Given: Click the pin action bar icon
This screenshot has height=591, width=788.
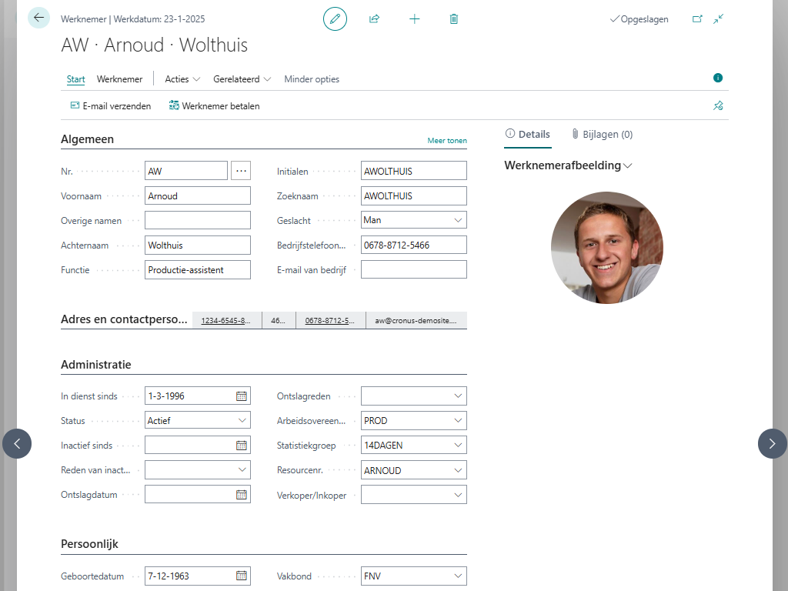Looking at the screenshot, I should point(718,105).
